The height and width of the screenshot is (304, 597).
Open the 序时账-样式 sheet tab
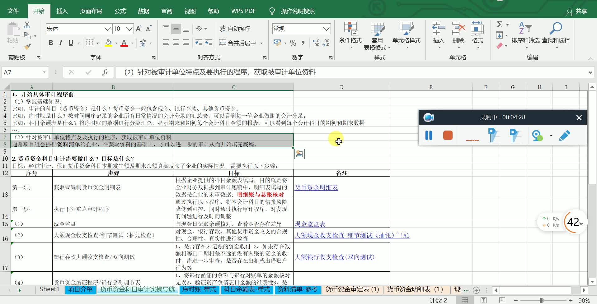coord(199,289)
